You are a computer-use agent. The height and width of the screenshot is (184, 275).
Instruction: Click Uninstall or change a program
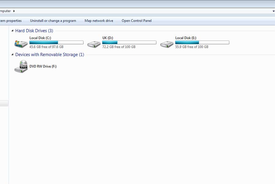[53, 21]
